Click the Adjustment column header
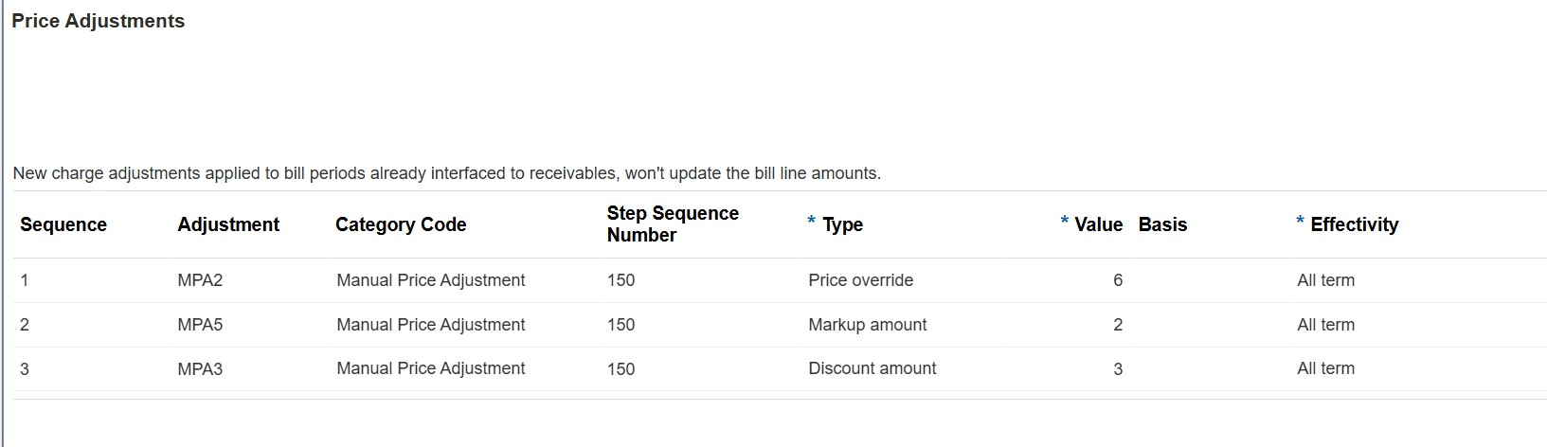This screenshot has height=447, width=1547. coord(228,224)
